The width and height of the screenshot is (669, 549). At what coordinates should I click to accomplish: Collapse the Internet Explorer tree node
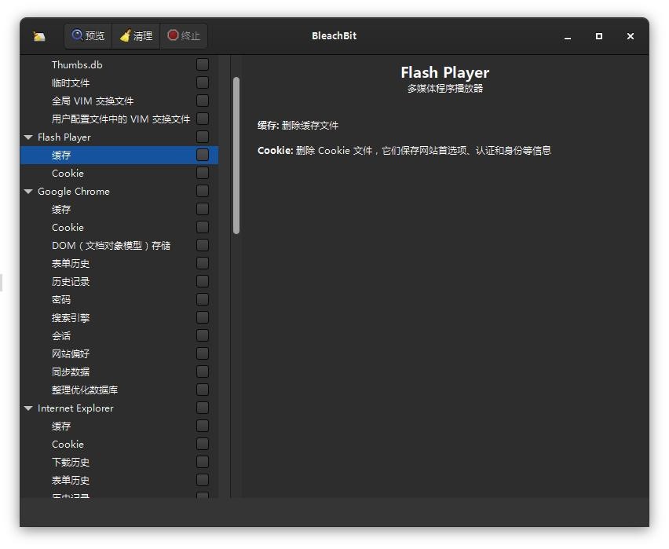tap(28, 408)
